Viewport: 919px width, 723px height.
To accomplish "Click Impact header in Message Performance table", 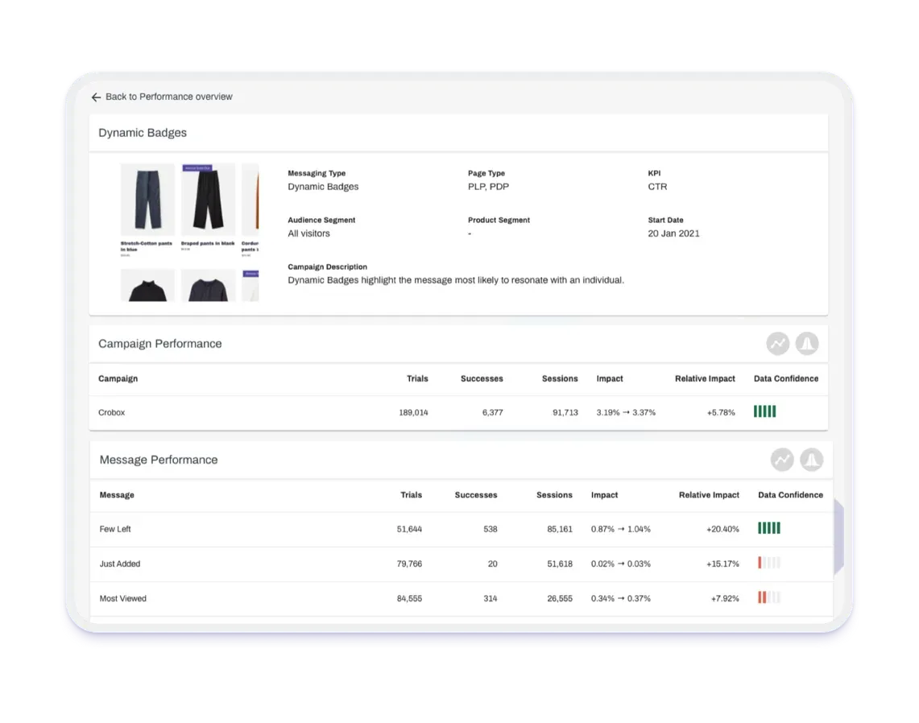I will [x=604, y=495].
